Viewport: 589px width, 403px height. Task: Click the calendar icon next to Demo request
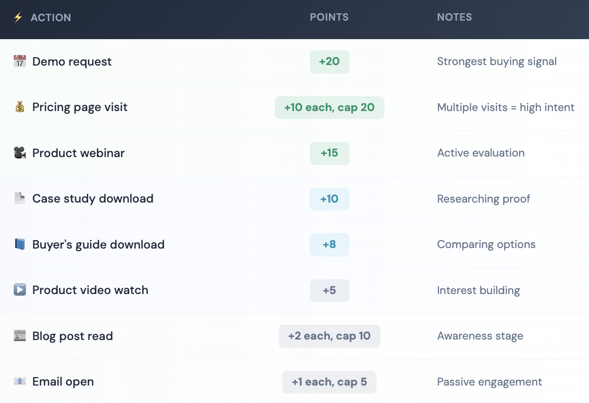(x=19, y=61)
